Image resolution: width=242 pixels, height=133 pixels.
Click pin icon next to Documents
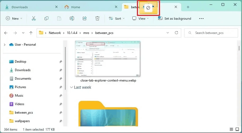click(61, 79)
